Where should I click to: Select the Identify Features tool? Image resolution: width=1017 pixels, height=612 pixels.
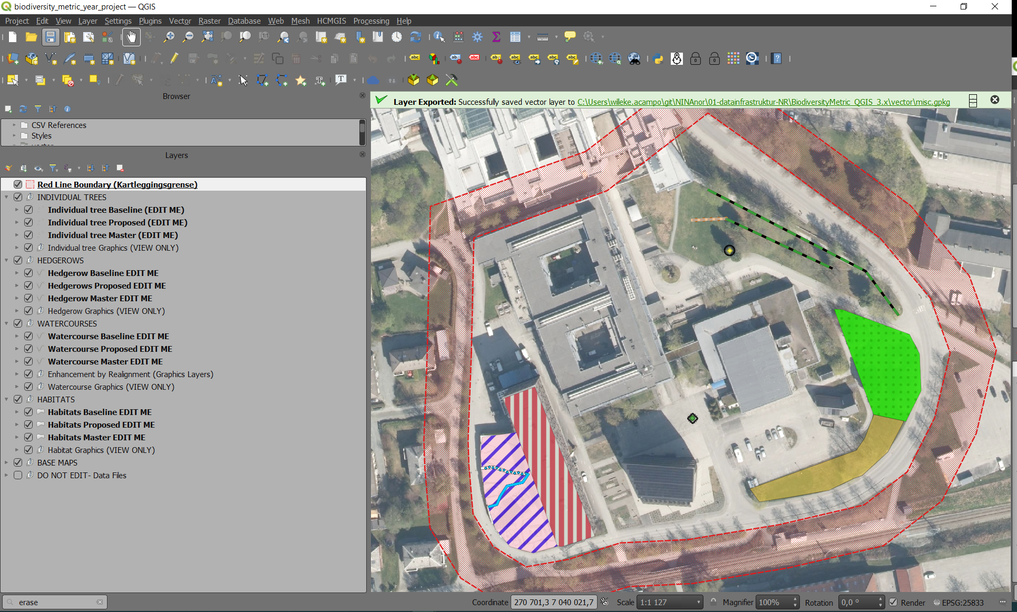(439, 37)
